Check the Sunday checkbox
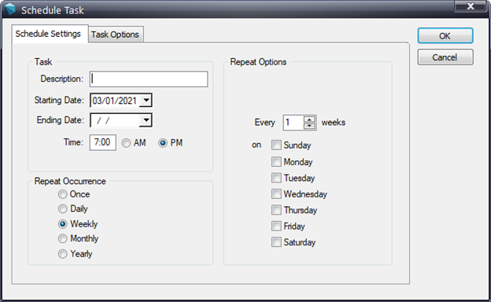Viewport: 491px width, 302px height. coord(276,145)
